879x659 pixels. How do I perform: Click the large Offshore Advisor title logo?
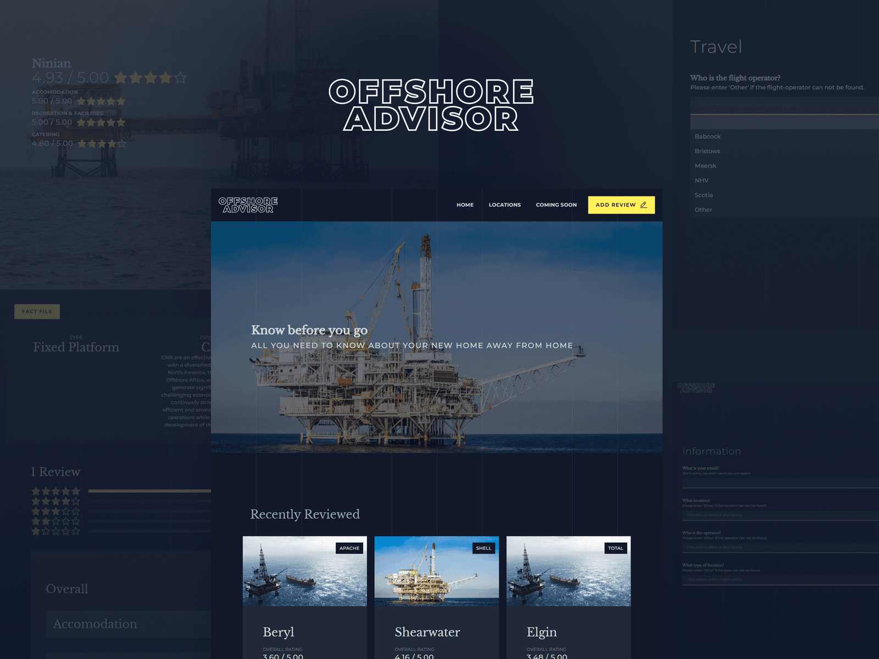tap(431, 105)
